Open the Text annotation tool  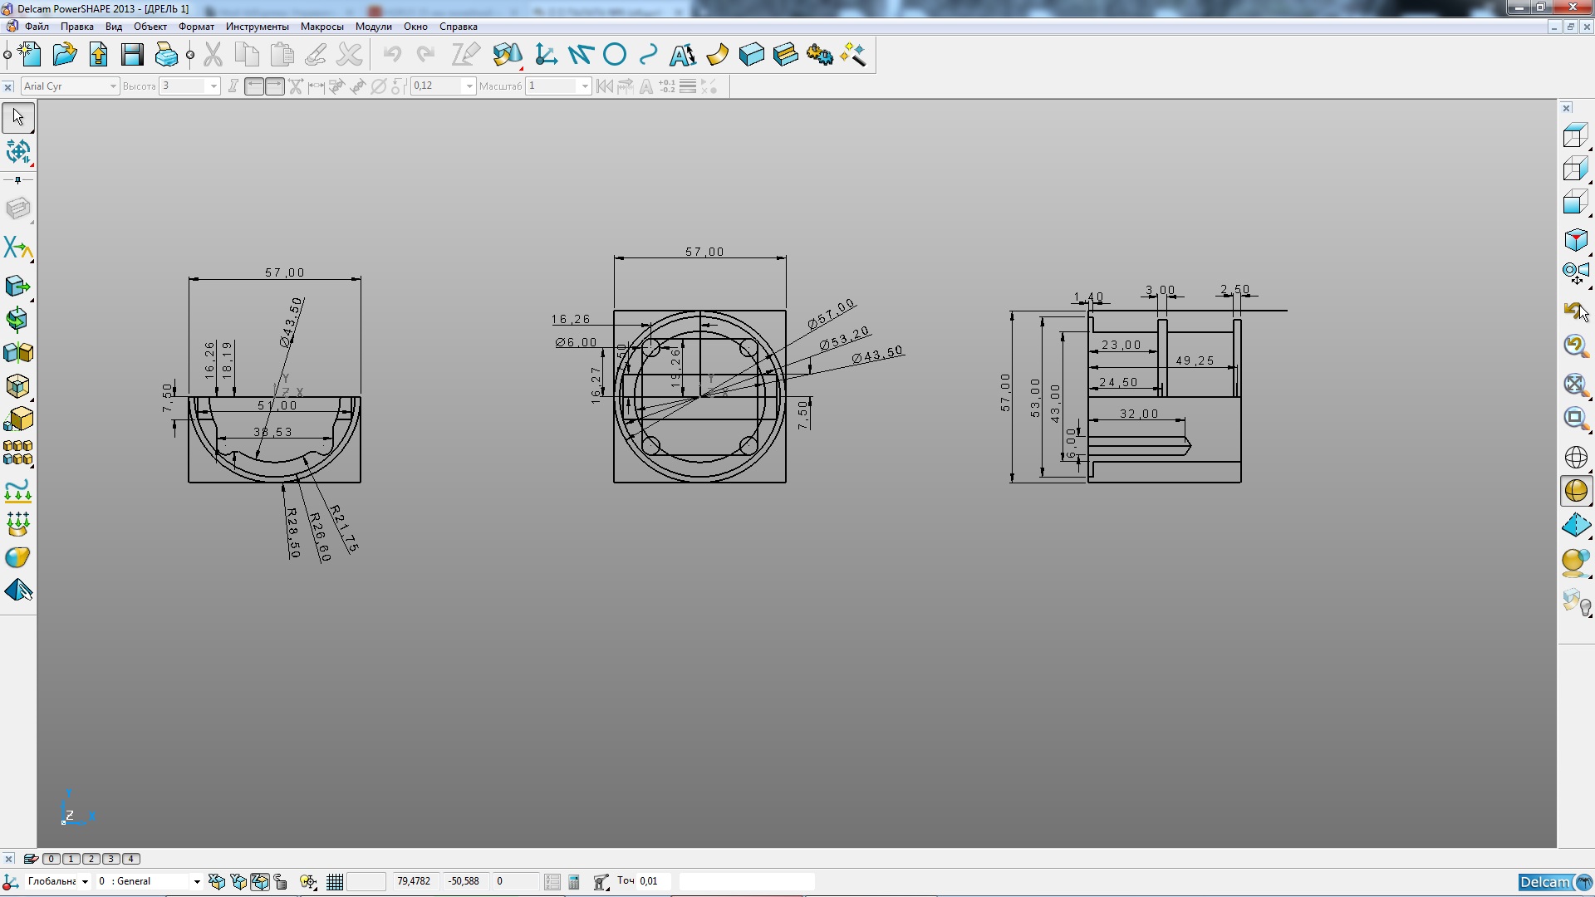click(x=683, y=55)
